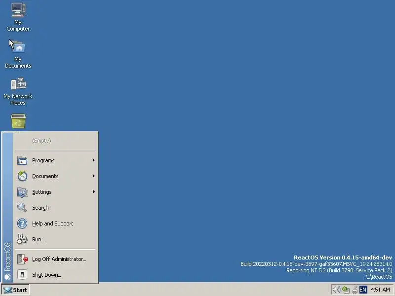Open the EN keyboard language indicator
This screenshot has width=395, height=296.
pos(363,290)
